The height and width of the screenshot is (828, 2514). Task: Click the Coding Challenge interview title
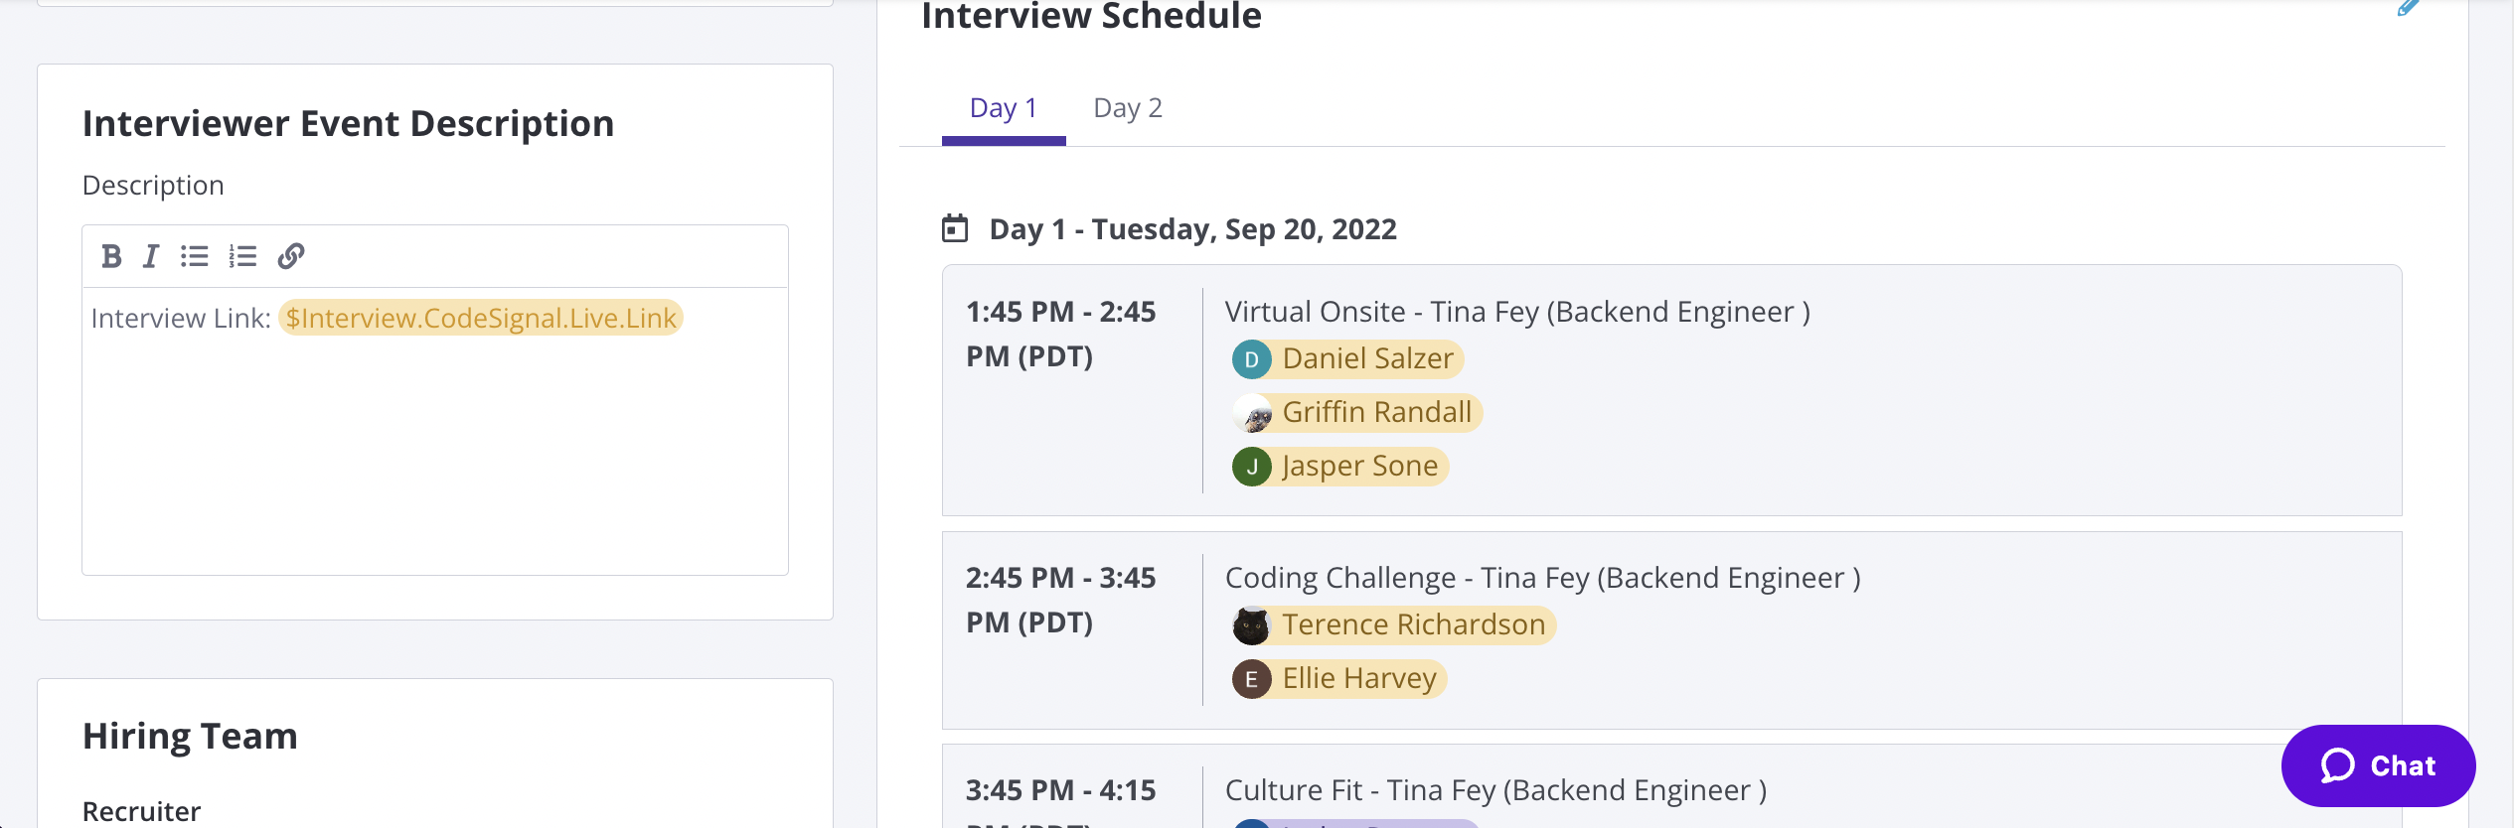[x=1542, y=578]
